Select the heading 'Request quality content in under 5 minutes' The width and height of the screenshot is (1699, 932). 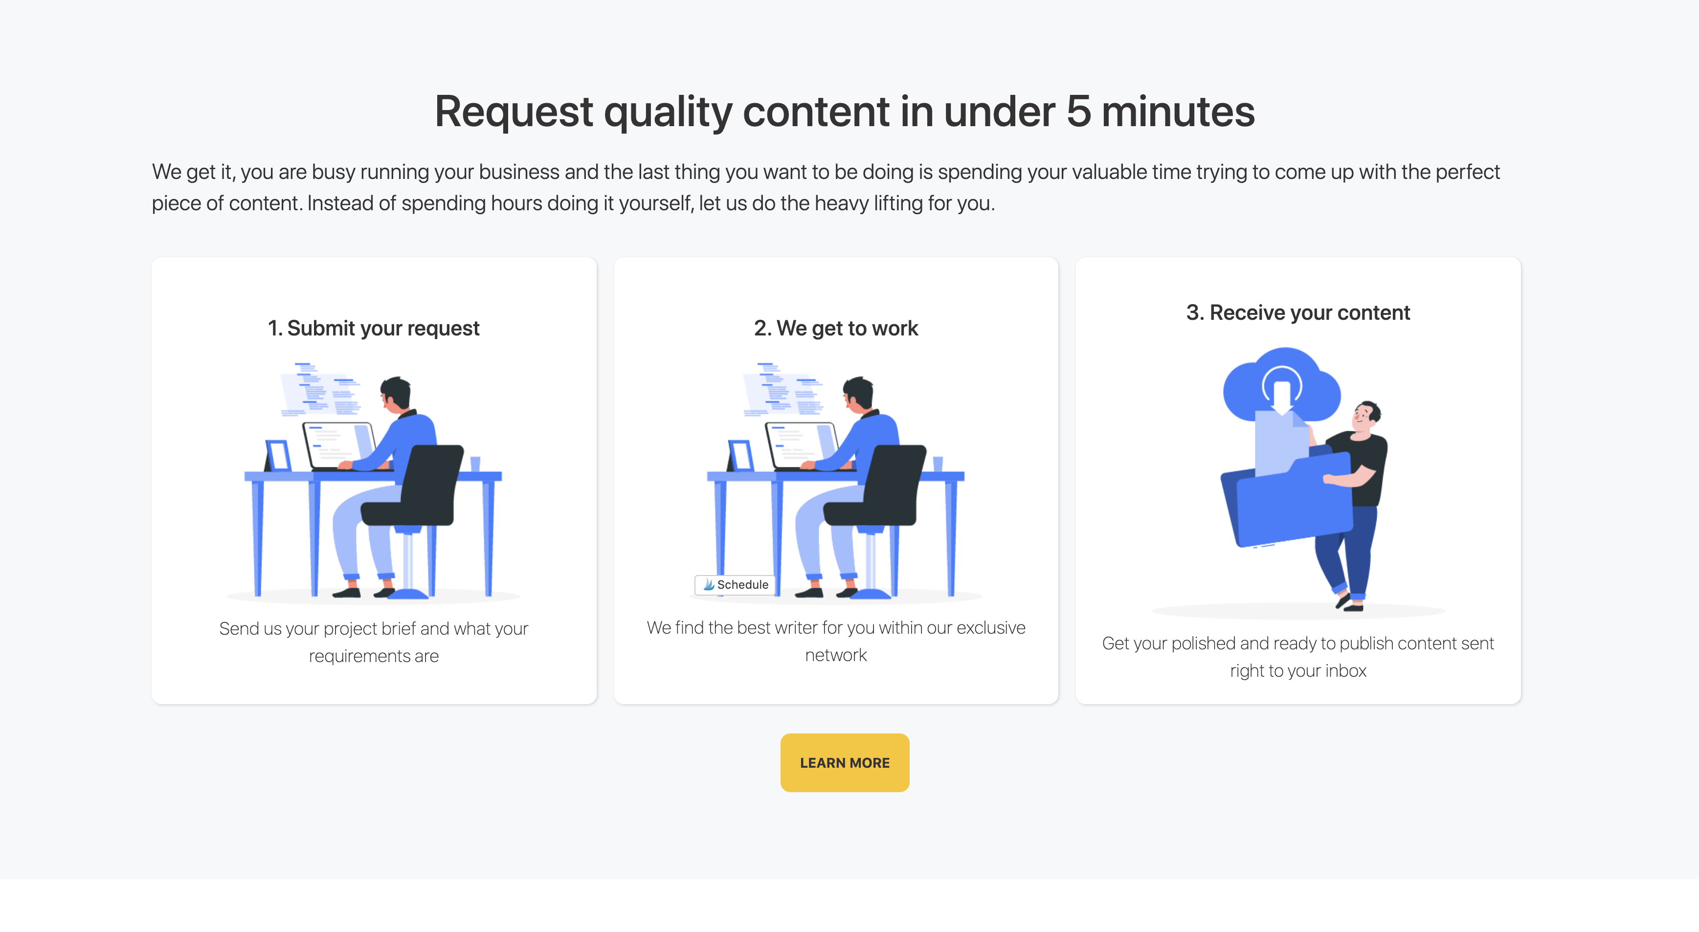845,112
